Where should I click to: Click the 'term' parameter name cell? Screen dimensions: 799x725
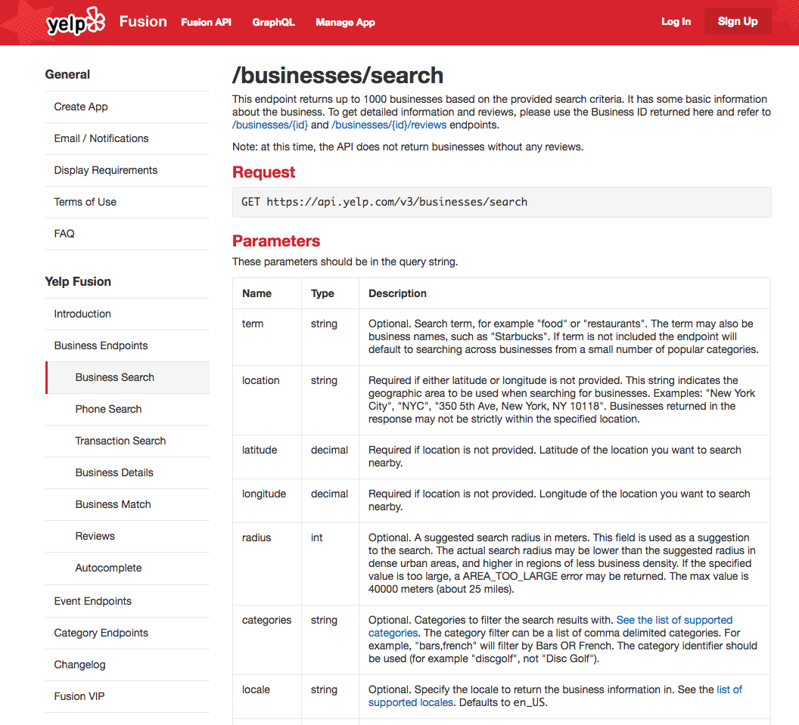(267, 337)
